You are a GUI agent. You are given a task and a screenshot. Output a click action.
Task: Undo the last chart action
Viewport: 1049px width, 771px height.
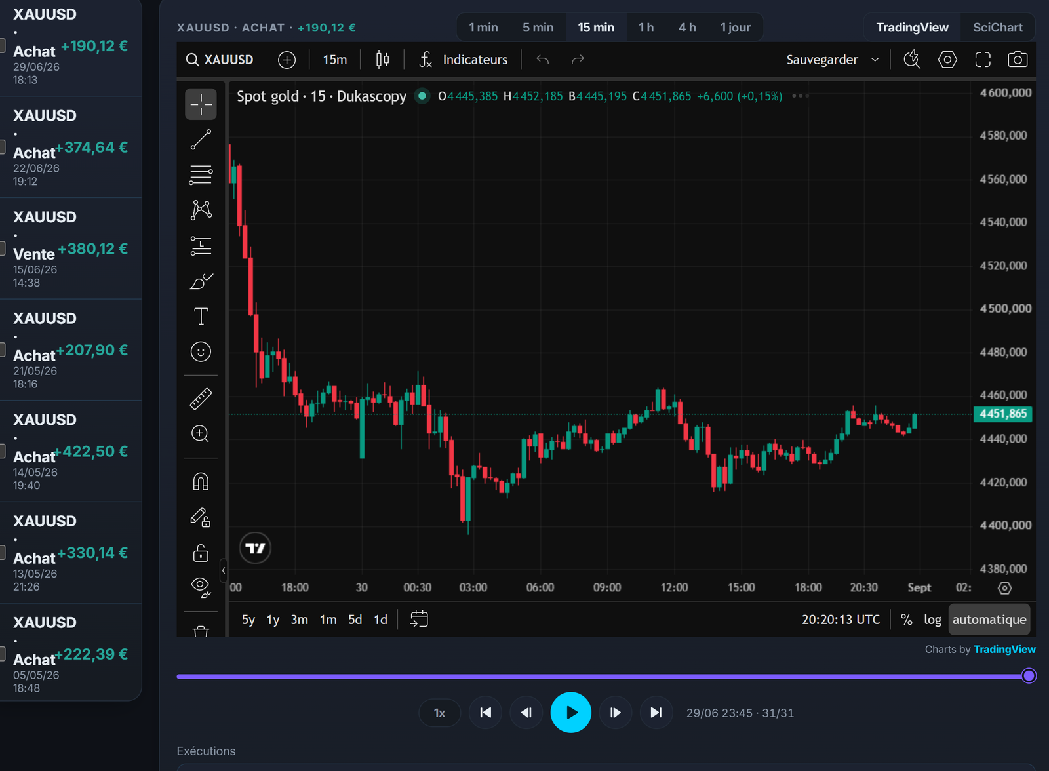542,60
